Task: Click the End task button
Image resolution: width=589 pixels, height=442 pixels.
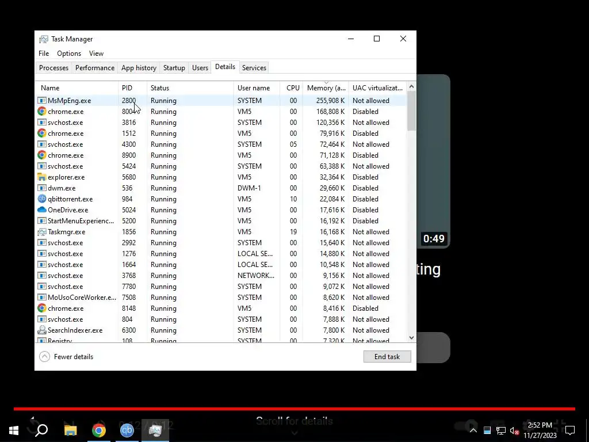Action: (387, 357)
